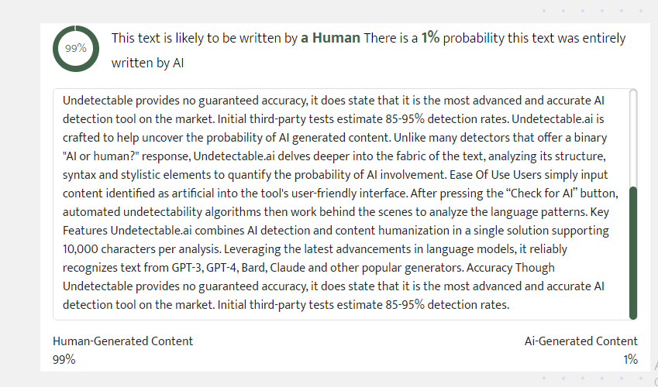Click the "Accuracy Though" words in text box

(510, 268)
